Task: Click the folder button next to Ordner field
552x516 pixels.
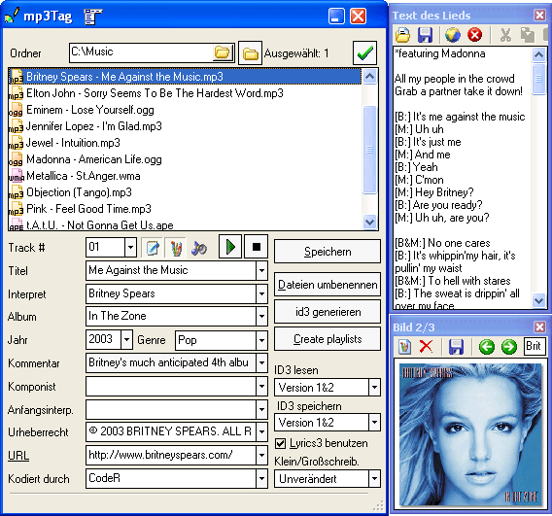Action: 250,53
